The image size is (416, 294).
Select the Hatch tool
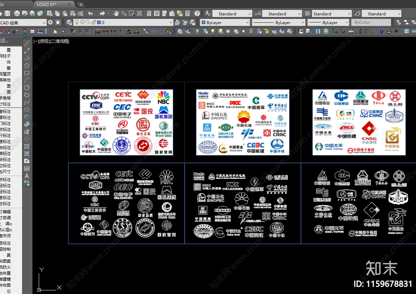pos(27,146)
